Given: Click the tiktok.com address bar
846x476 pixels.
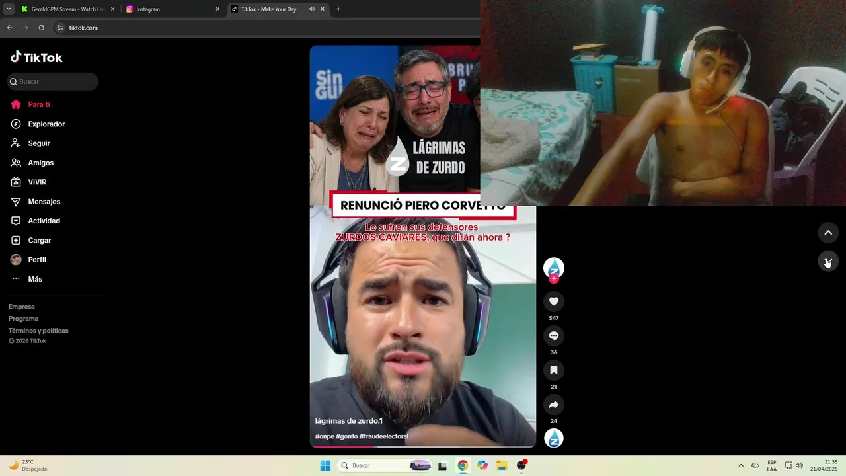Looking at the screenshot, I should (x=264, y=28).
